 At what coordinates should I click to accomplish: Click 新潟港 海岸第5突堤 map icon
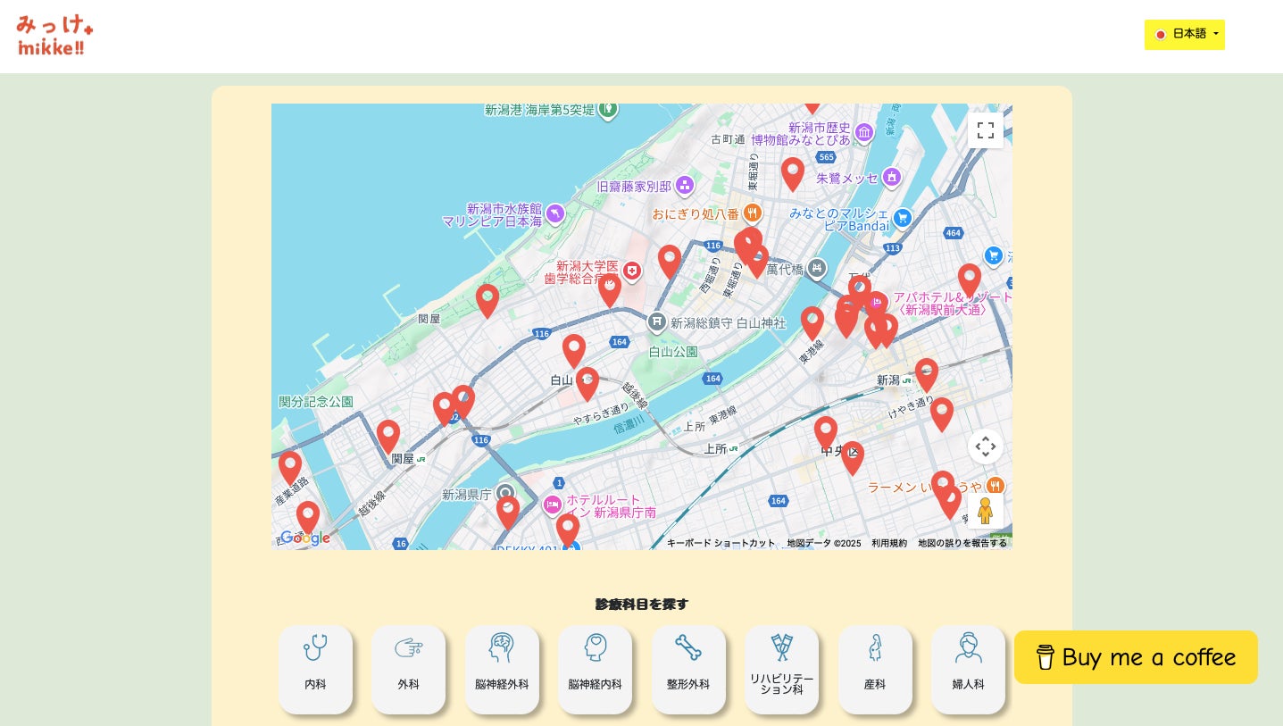click(608, 109)
